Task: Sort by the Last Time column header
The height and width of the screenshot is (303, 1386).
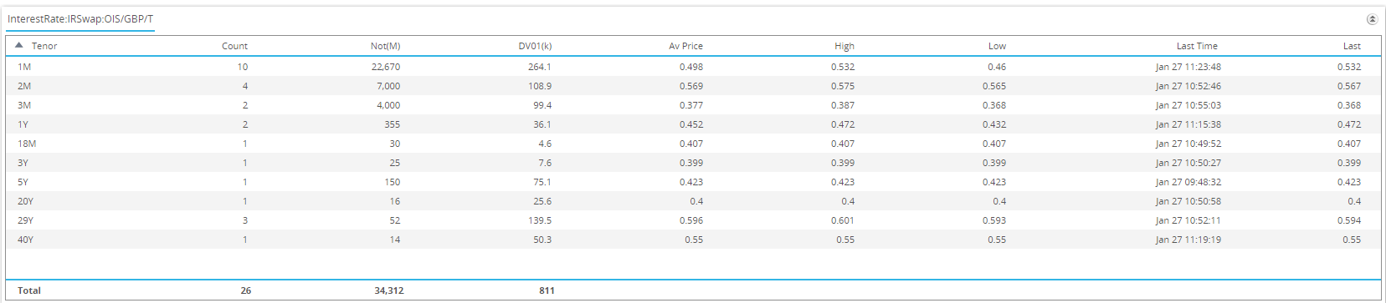Action: 1197,46
